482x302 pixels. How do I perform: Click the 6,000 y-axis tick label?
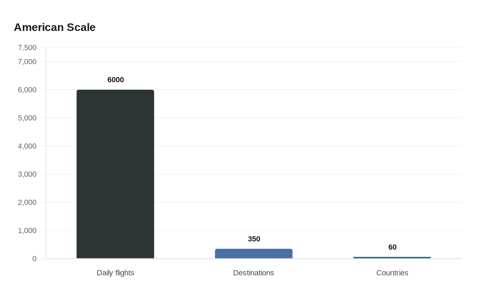(x=27, y=90)
